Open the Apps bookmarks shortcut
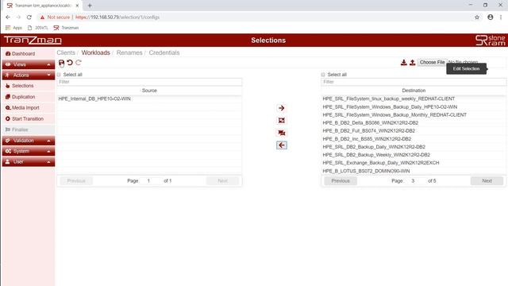The image size is (508, 286). pyautogui.click(x=13, y=28)
